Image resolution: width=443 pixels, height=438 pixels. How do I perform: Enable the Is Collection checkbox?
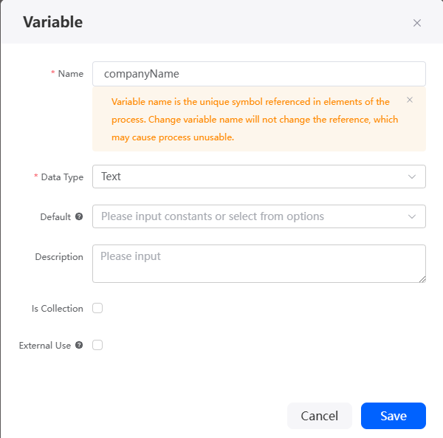97,308
